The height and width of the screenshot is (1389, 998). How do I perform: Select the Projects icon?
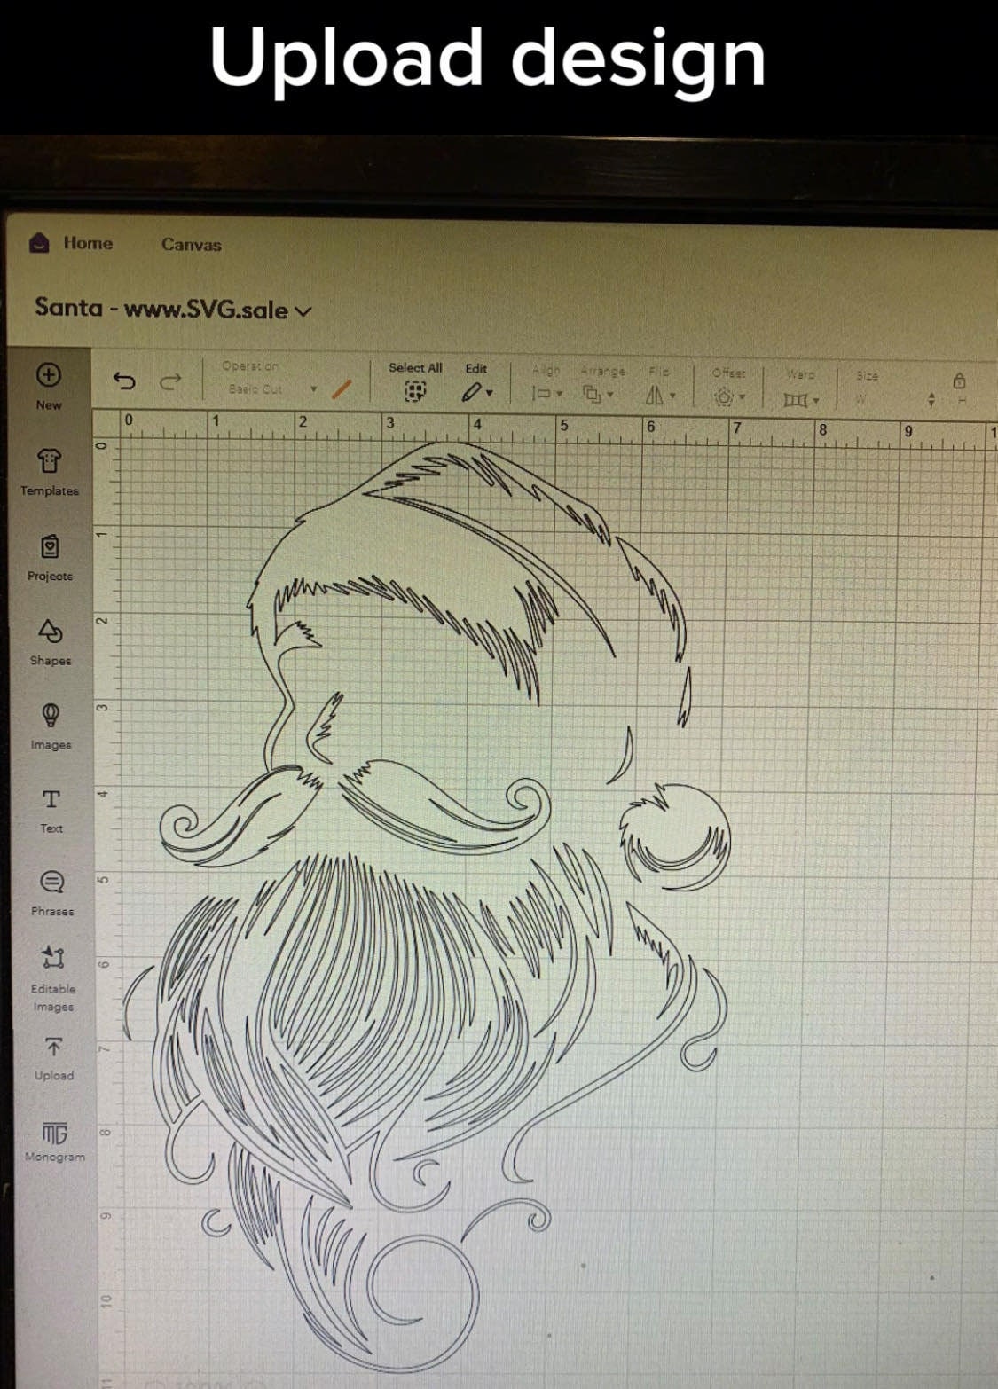pos(51,550)
